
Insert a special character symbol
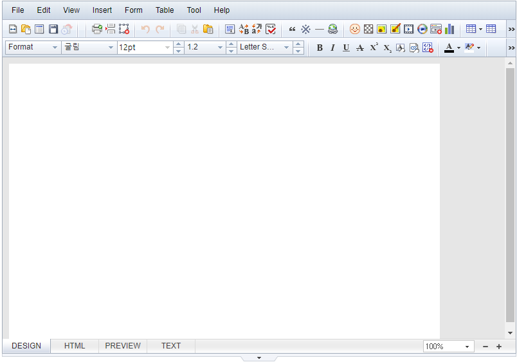pyautogui.click(x=305, y=30)
